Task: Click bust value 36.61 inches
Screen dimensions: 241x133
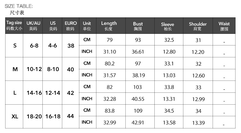Action: (138, 52)
